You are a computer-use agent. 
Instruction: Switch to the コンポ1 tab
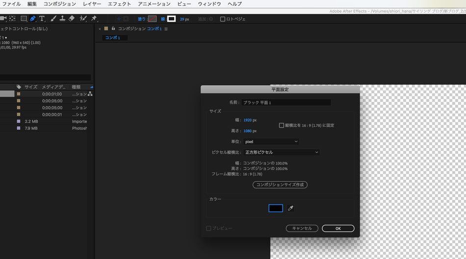(x=113, y=38)
